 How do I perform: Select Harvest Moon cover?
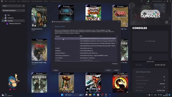pos(93,13)
